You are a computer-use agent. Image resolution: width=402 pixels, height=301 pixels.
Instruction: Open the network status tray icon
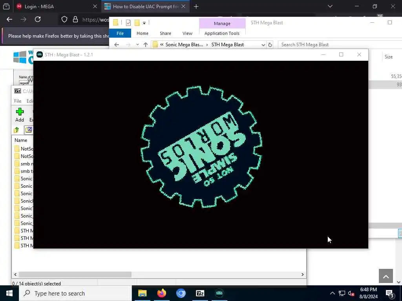point(342,293)
